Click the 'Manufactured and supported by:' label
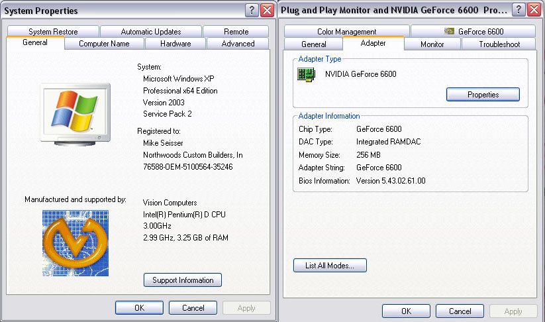 click(x=75, y=199)
